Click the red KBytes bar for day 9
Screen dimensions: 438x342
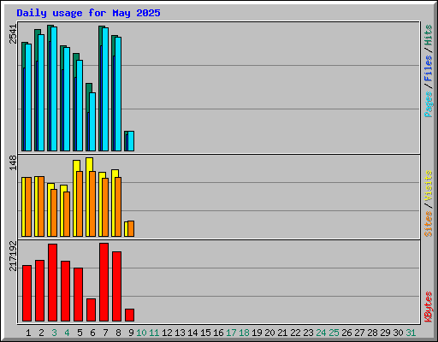pyautogui.click(x=129, y=315)
